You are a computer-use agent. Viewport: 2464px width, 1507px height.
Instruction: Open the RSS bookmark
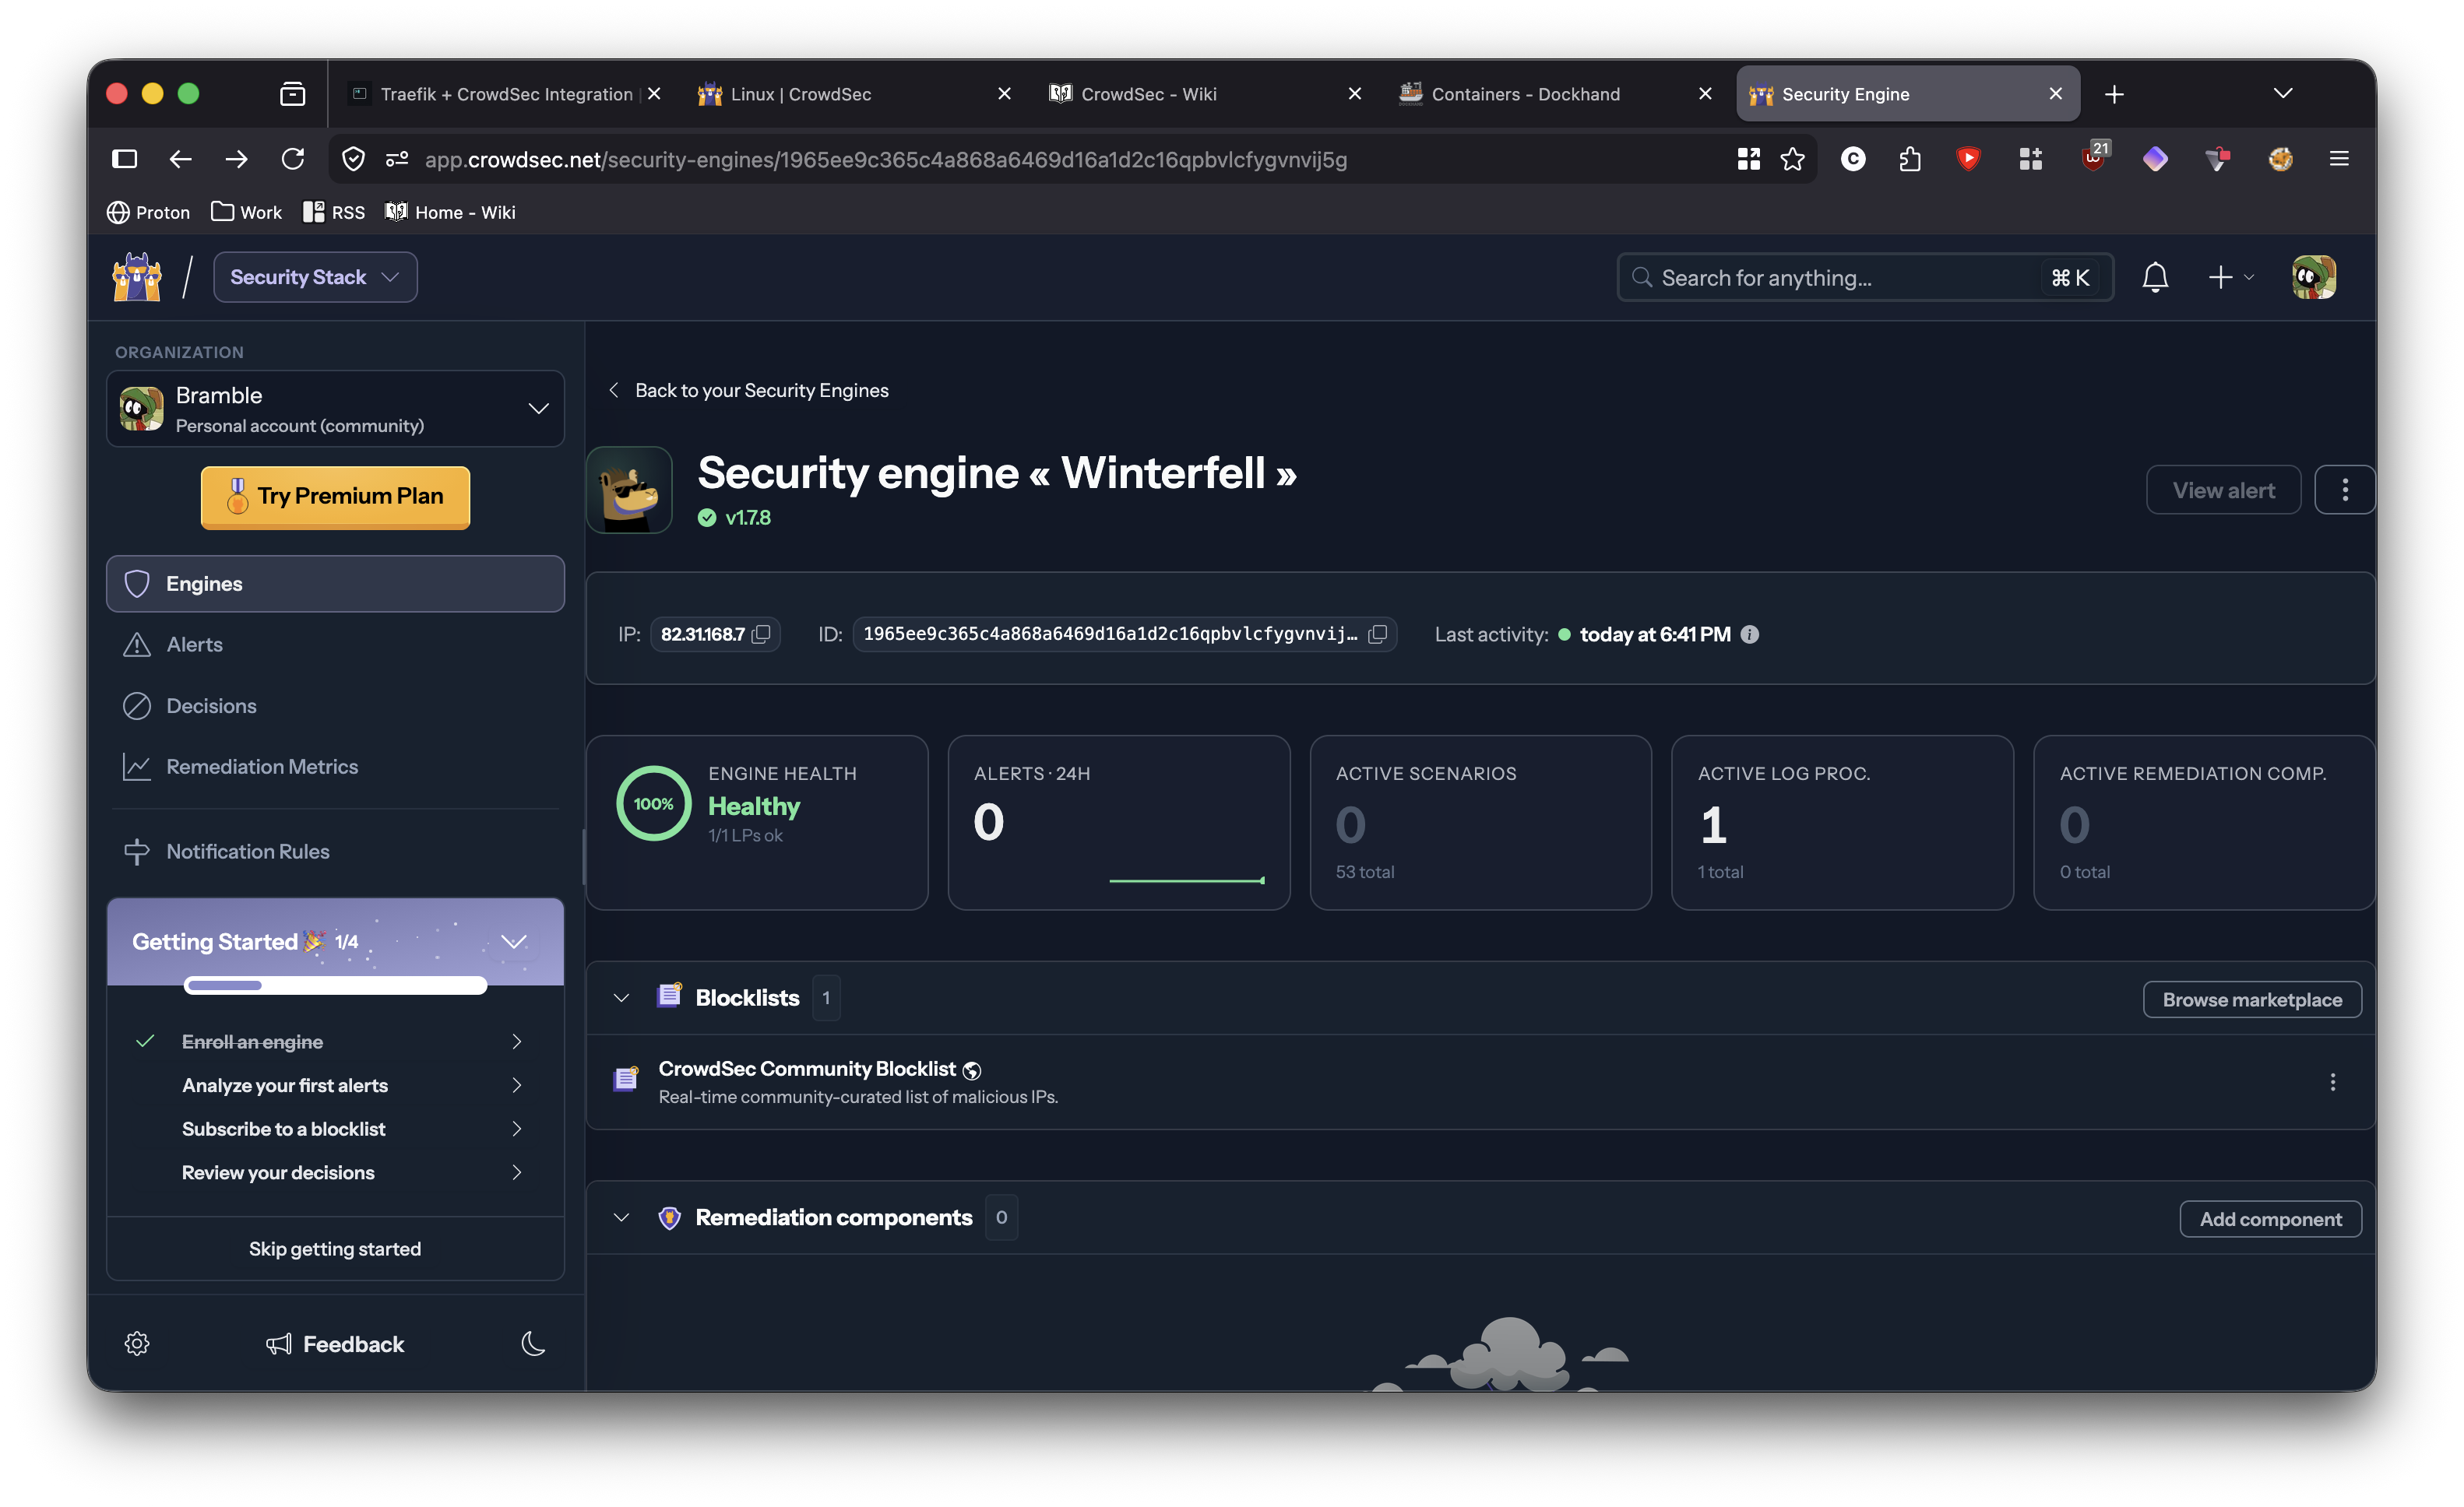click(334, 212)
